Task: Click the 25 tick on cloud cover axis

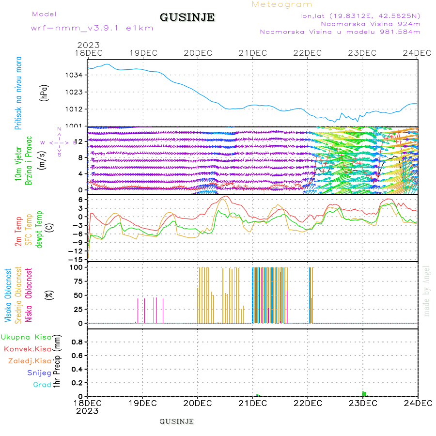Action: click(x=78, y=309)
